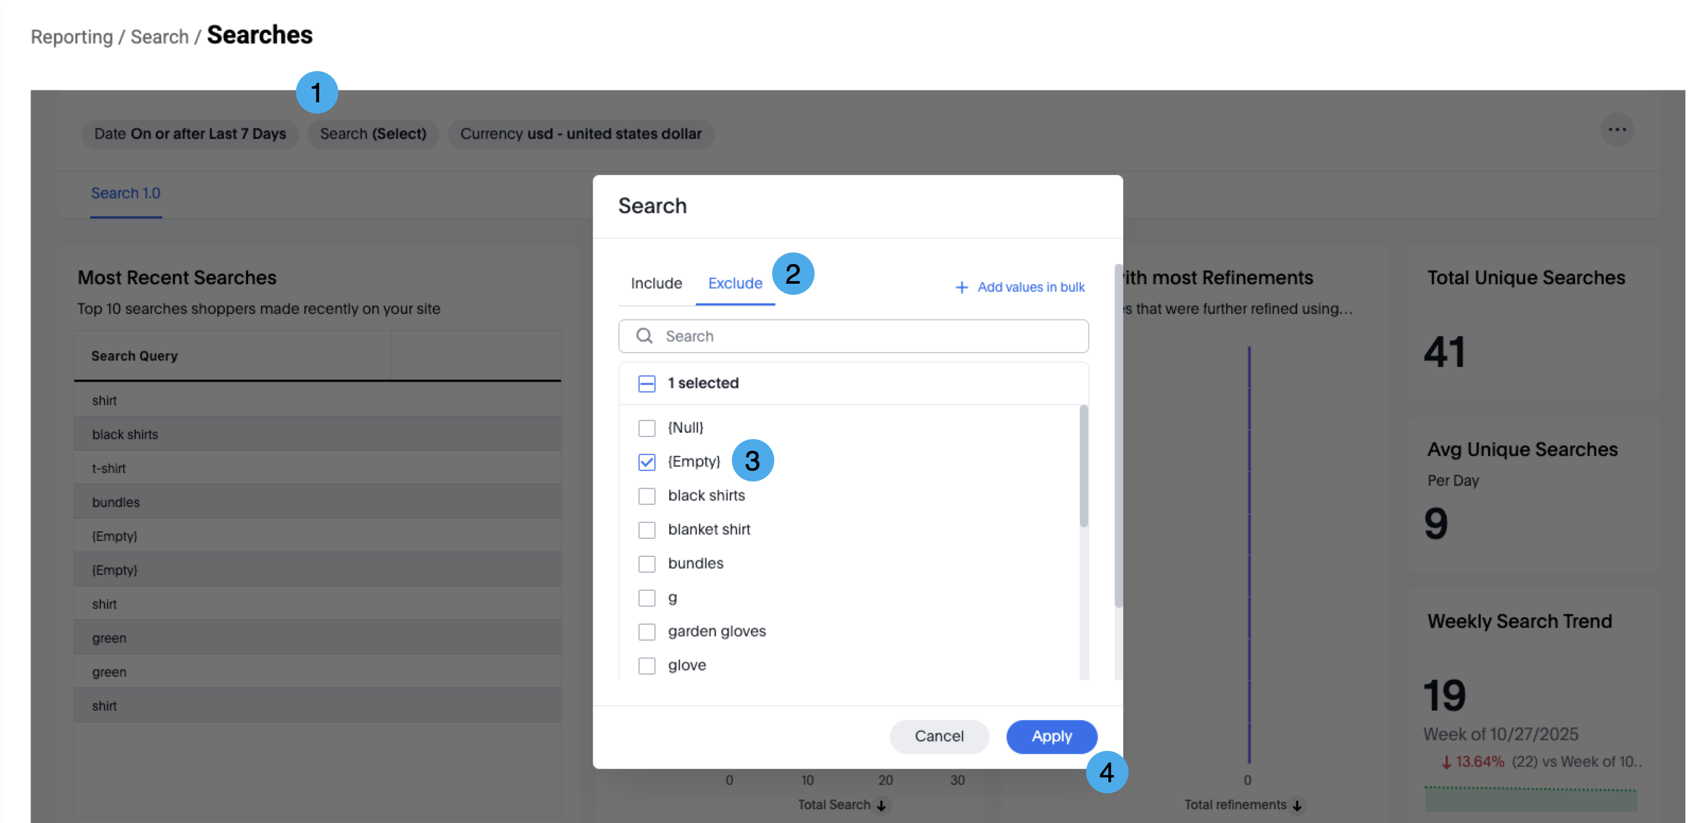Click the magnifier icon in search field
Image resolution: width=1696 pixels, height=823 pixels.
(x=644, y=336)
